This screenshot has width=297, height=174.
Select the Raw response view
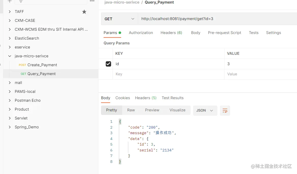pos(131,110)
